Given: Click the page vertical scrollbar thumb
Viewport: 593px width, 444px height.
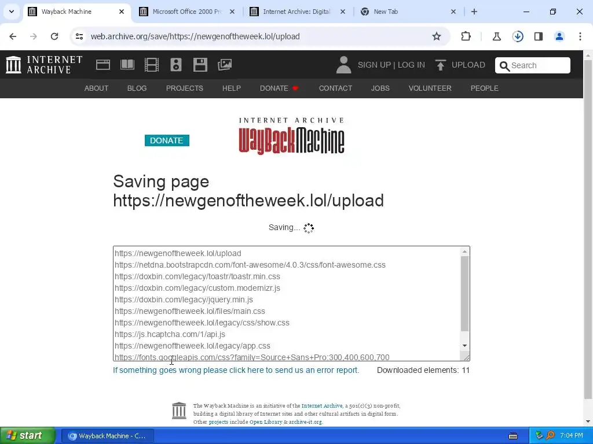Looking at the screenshot, I should click(x=588, y=230).
